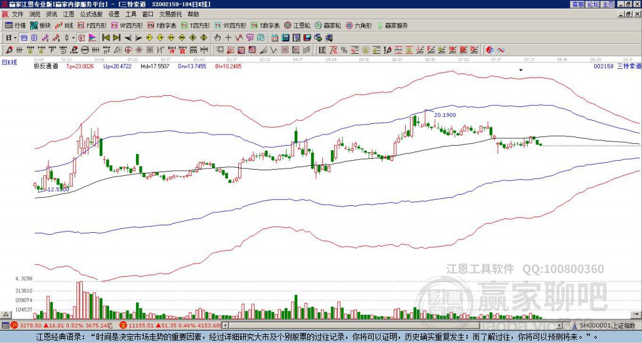Click the percent sign tool icon

(344, 50)
